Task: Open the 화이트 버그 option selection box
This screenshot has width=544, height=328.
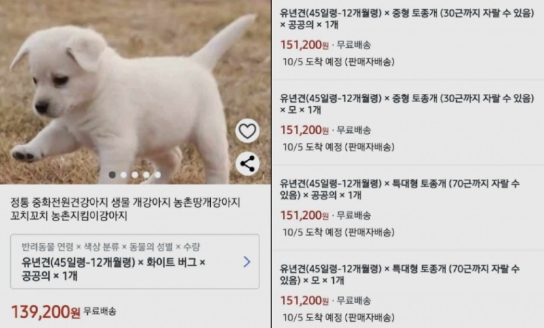Action: (135, 262)
